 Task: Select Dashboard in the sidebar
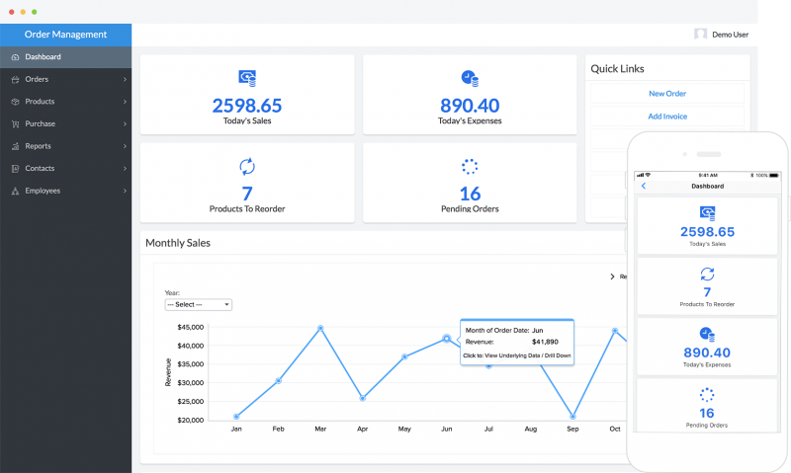point(44,57)
